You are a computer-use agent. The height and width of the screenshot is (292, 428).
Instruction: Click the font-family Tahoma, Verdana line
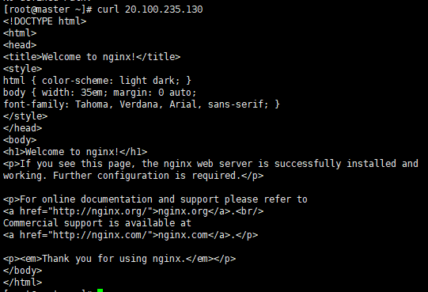tap(142, 104)
